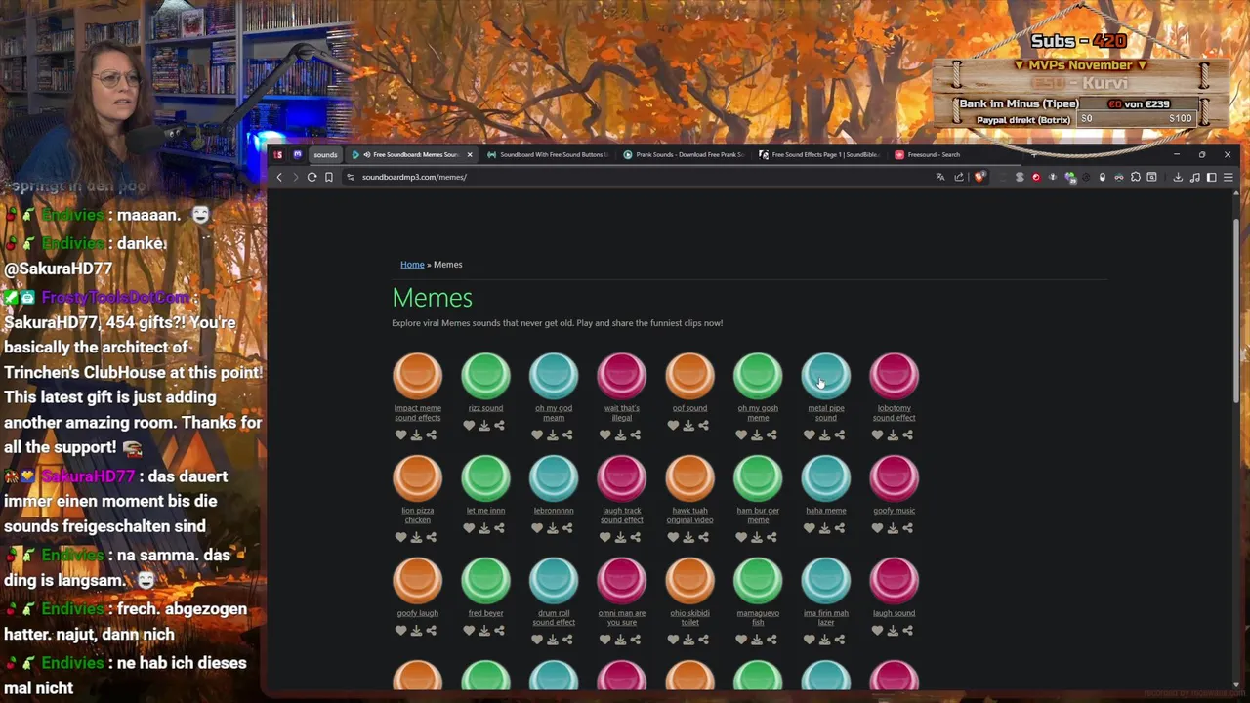Play the teal lebronnnnn sound button
Image resolution: width=1250 pixels, height=703 pixels.
[554, 478]
